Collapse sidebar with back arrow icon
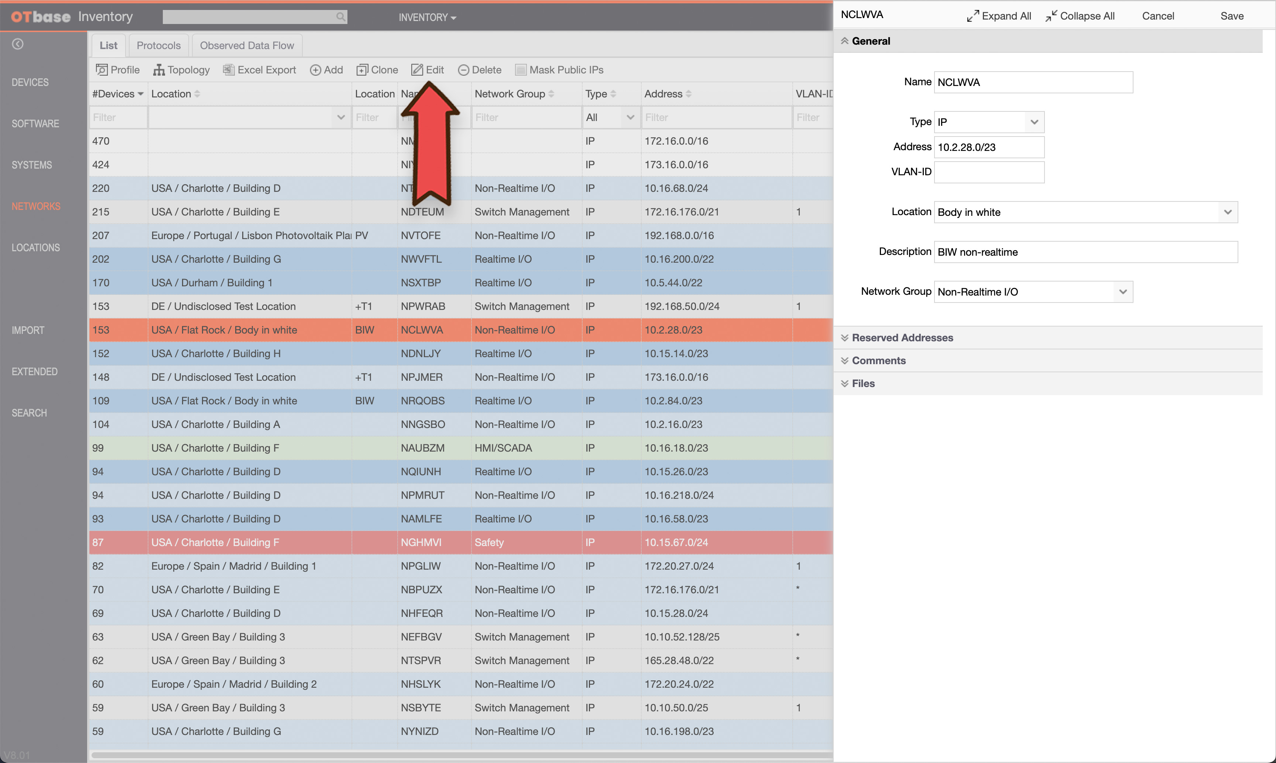 point(17,44)
